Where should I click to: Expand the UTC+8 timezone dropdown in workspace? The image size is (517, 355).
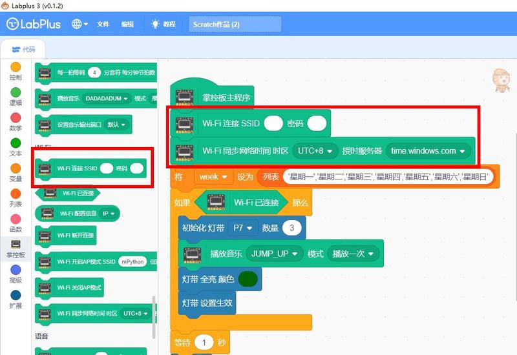316,151
